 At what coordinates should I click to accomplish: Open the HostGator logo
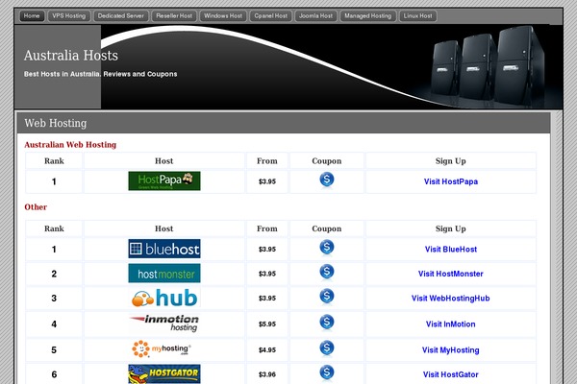click(x=164, y=373)
